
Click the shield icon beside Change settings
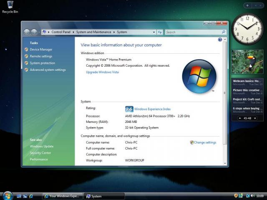click(x=192, y=142)
